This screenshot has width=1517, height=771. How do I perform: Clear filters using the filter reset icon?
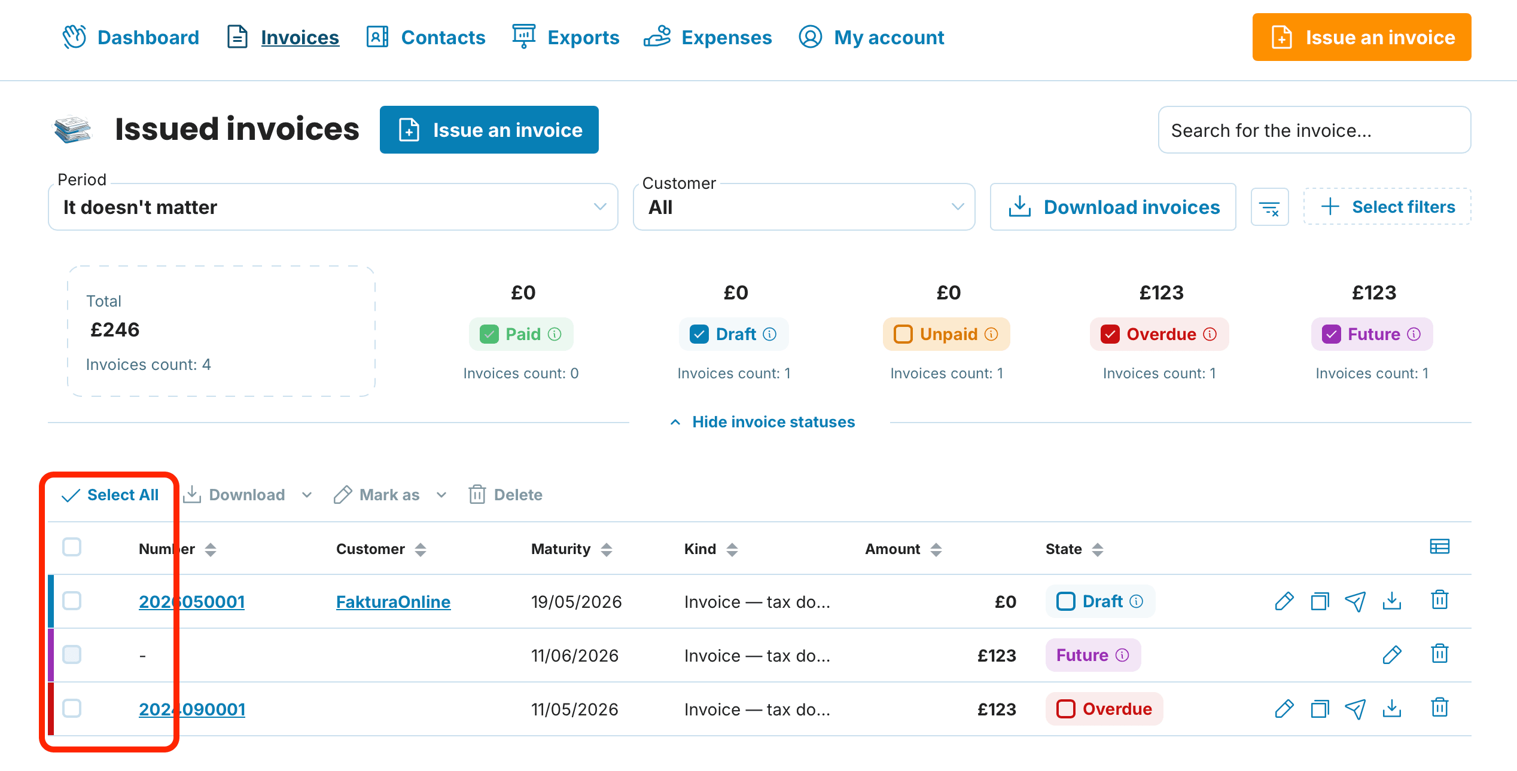click(x=1269, y=207)
